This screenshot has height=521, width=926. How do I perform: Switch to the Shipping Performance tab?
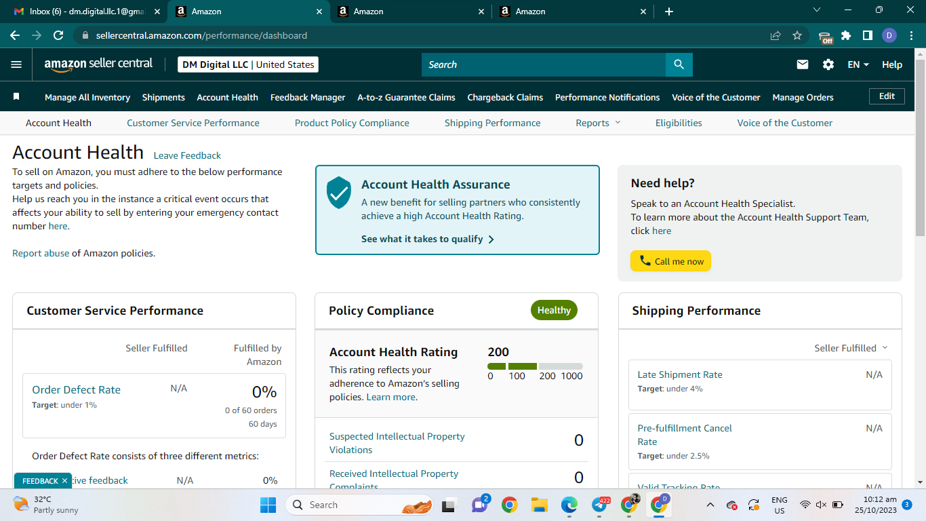tap(493, 123)
